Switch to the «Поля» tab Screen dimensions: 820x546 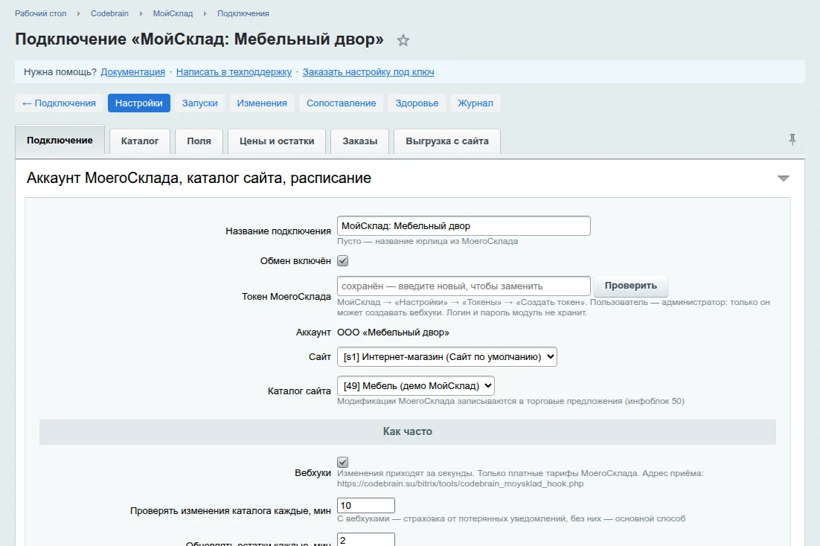coord(199,141)
